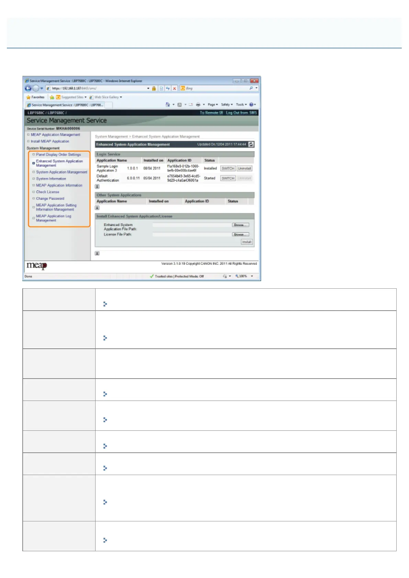Click the Install button

coord(247,242)
